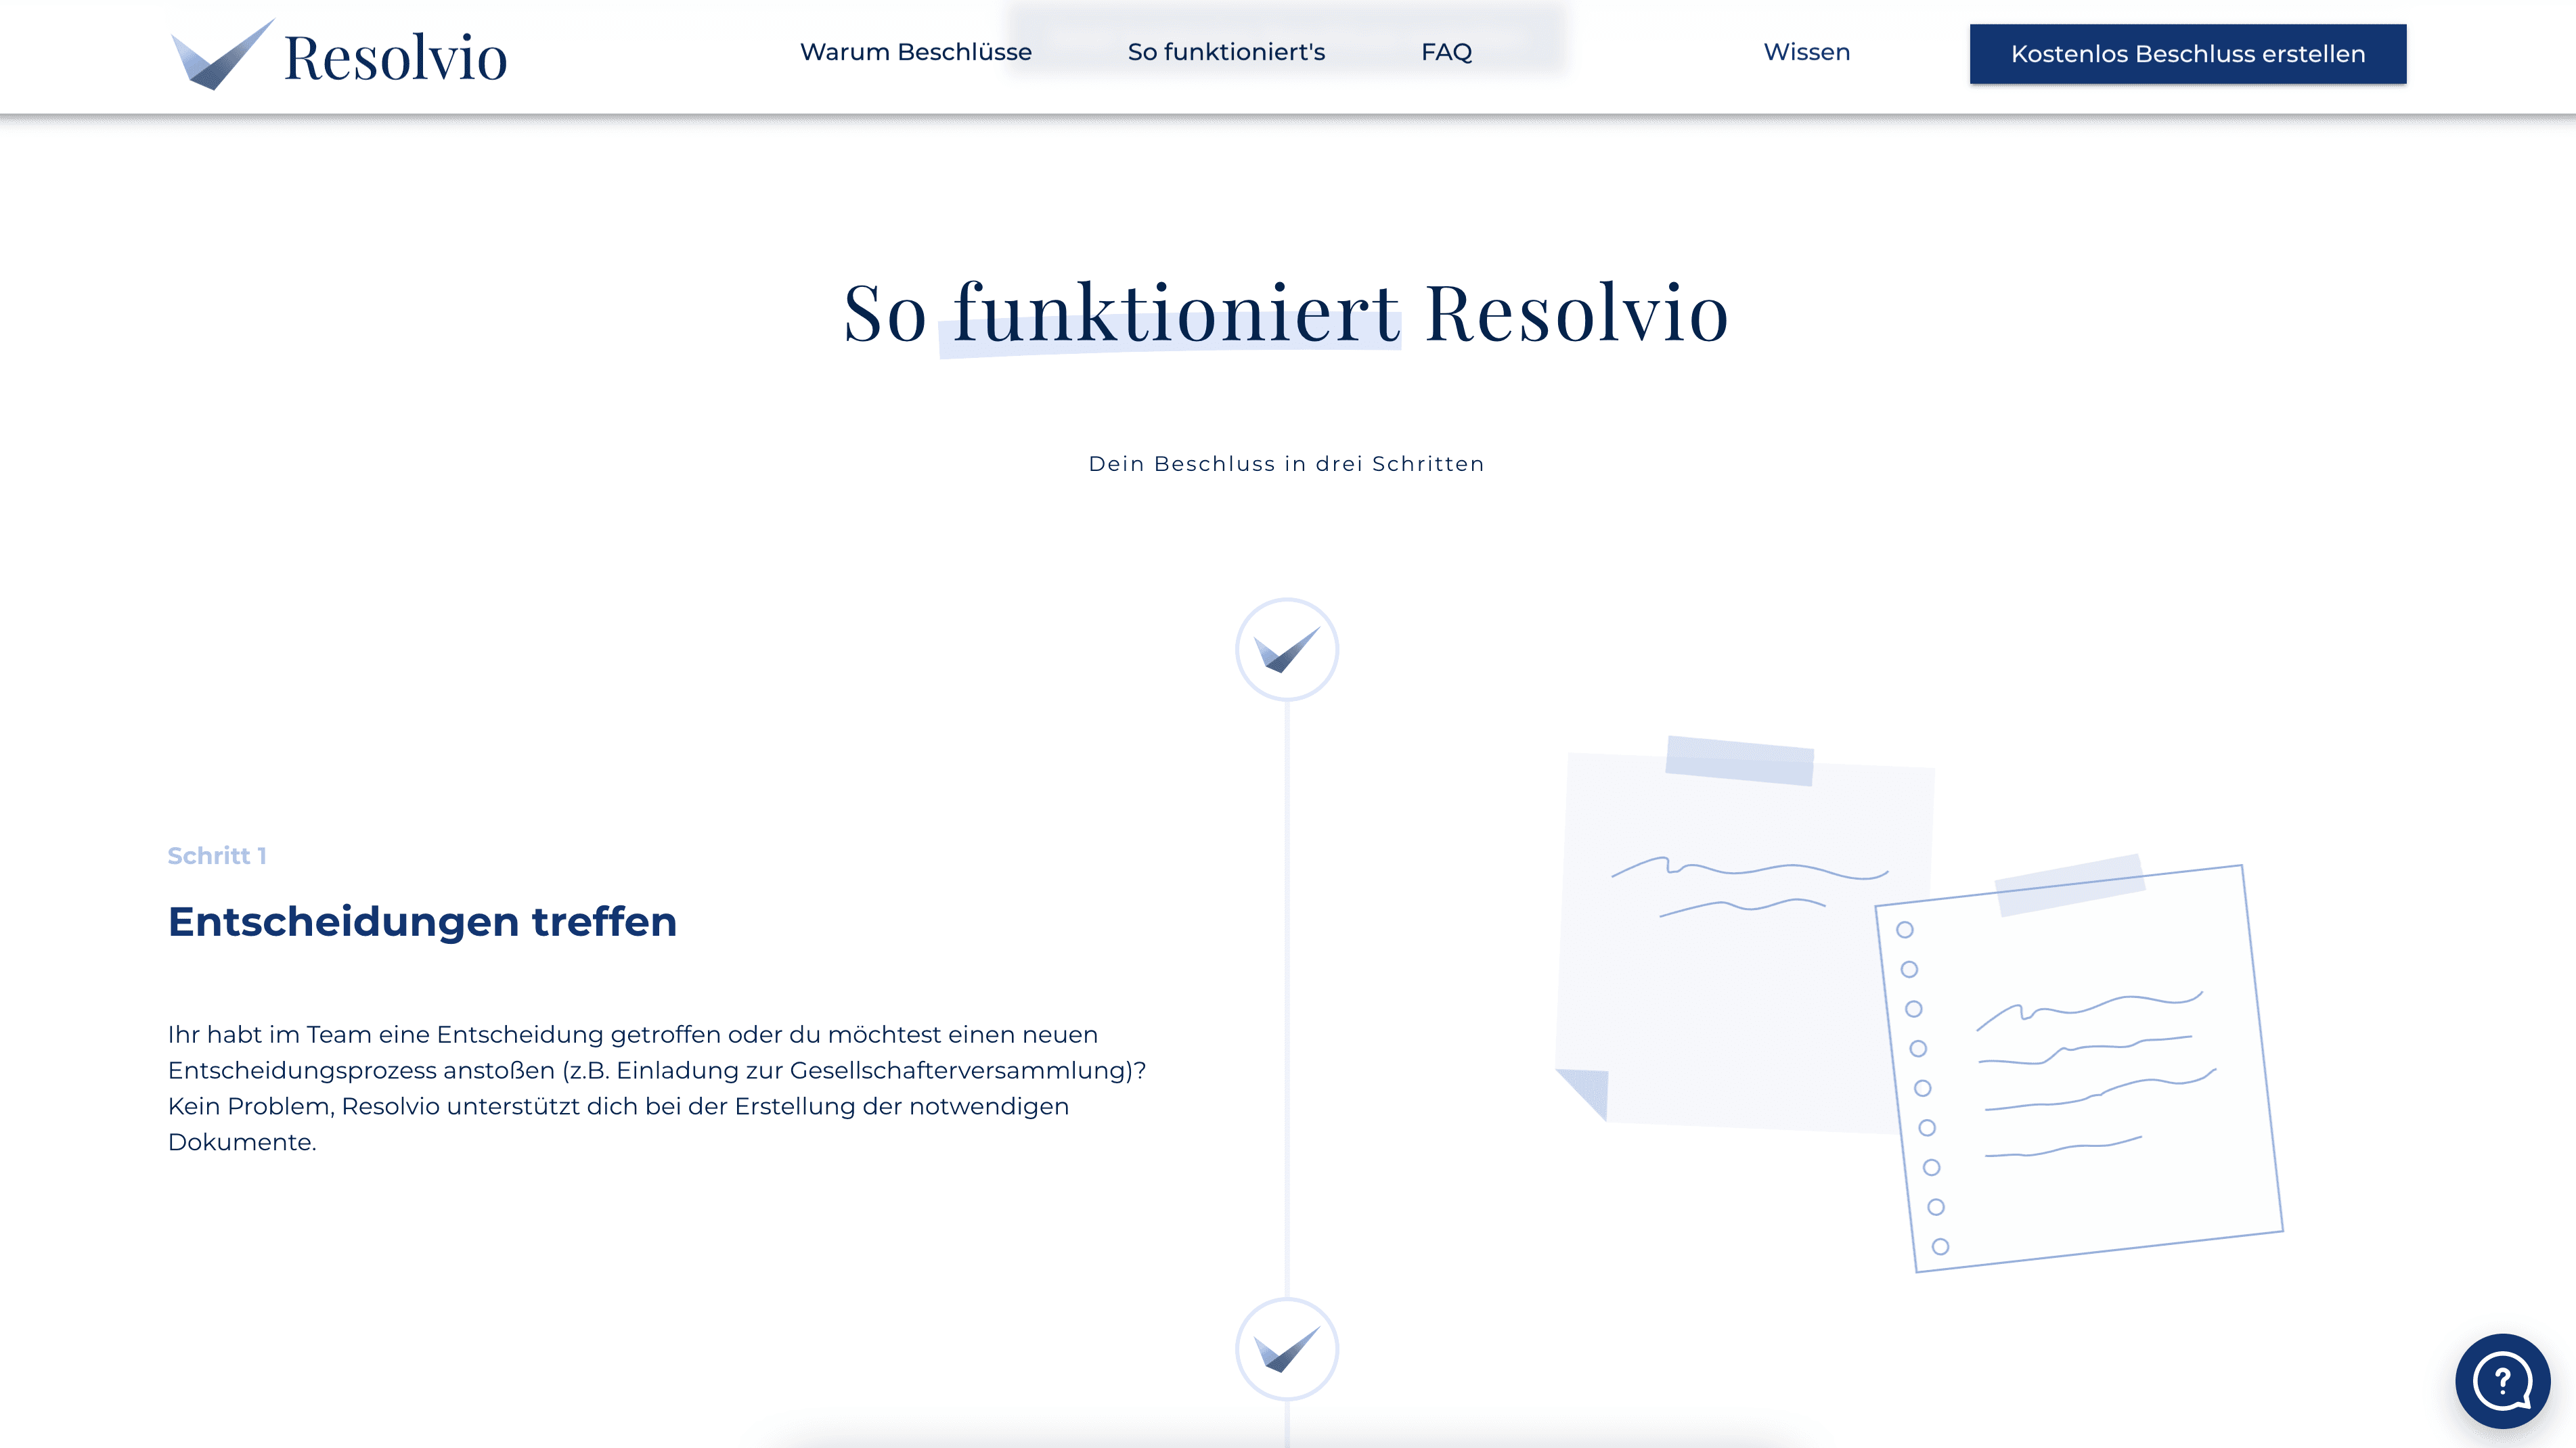The image size is (2576, 1448).
Task: Click the Resolvio logo in the header
Action: pos(339,55)
